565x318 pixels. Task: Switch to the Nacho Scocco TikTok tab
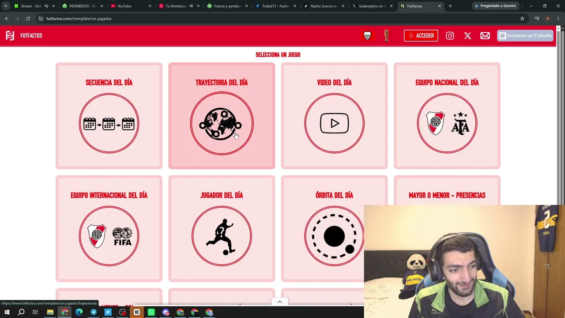click(x=324, y=6)
